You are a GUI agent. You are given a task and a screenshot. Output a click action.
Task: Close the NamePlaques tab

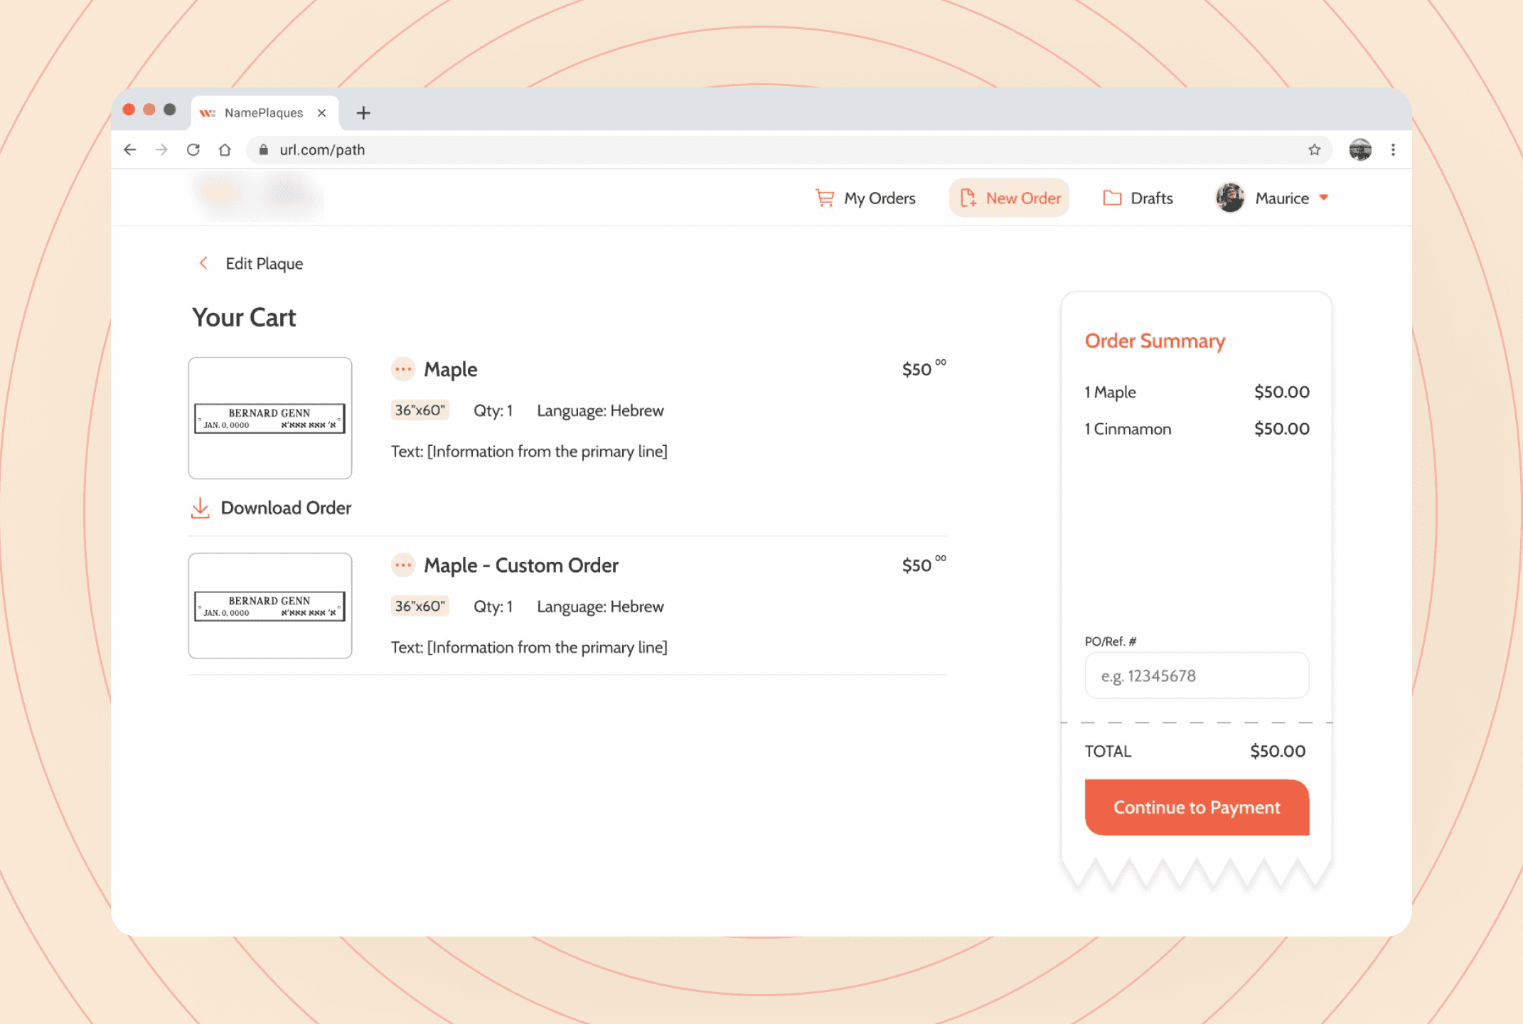coord(321,113)
